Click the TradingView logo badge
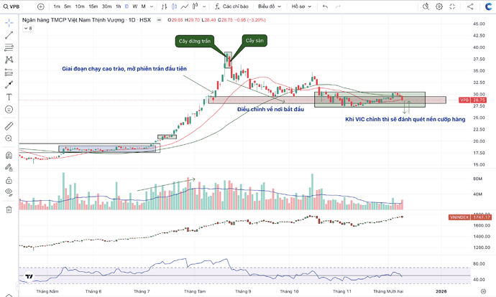Viewport: 496px width, 297px height. pyautogui.click(x=29, y=276)
